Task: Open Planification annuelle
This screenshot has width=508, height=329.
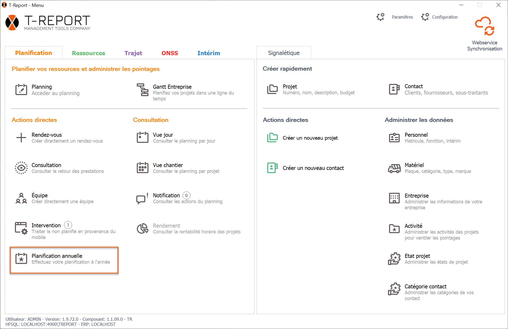Action: click(57, 256)
